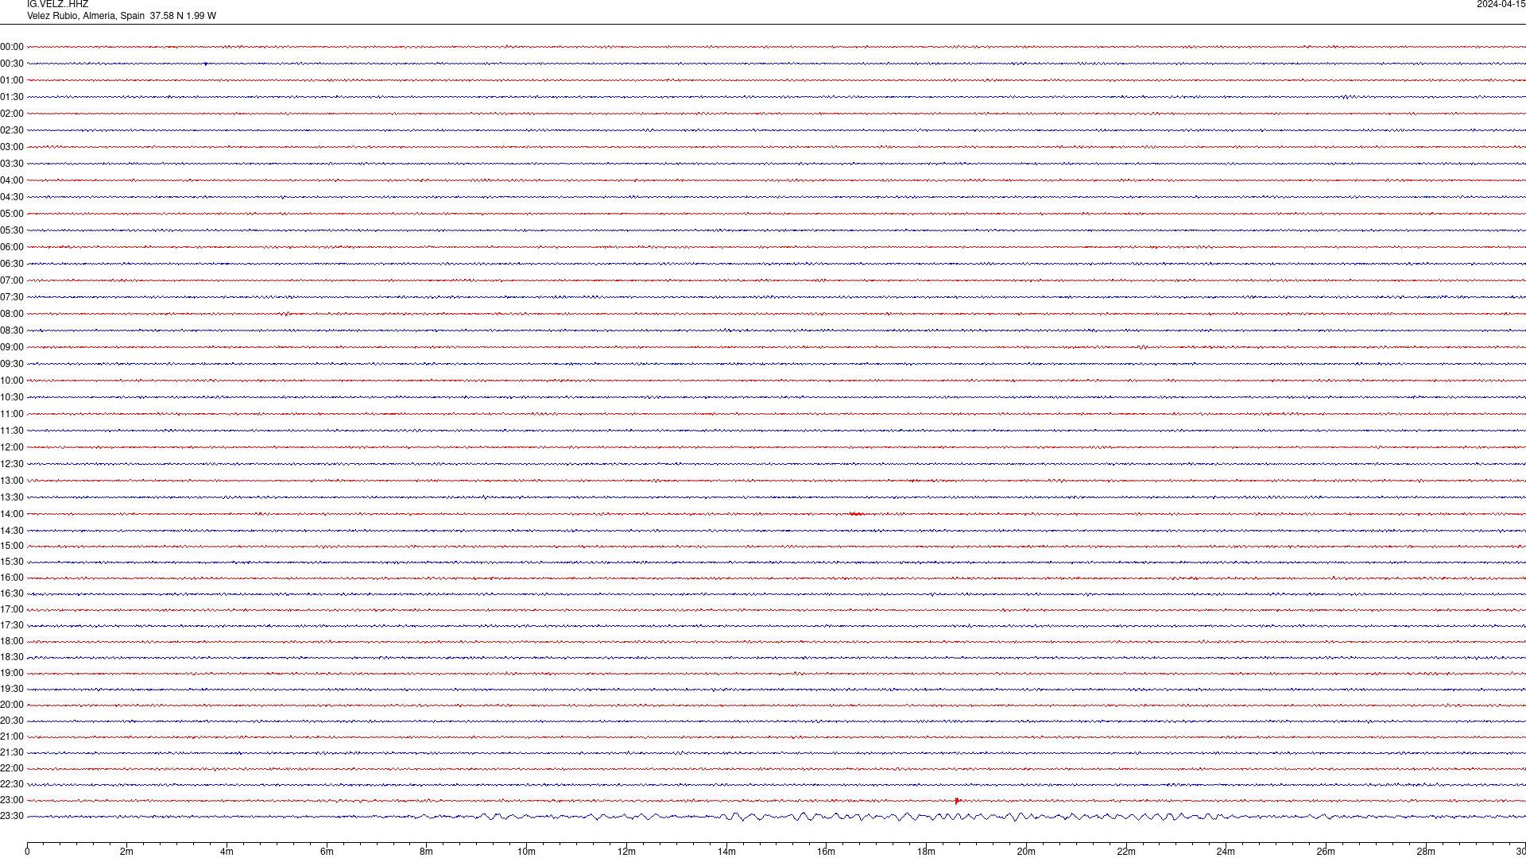Select the 22:00 trace time label
This screenshot has width=1526, height=858.
(x=12, y=768)
